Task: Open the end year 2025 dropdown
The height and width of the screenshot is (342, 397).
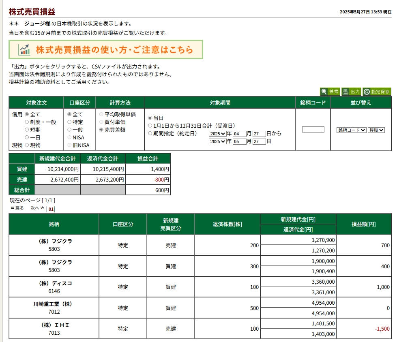Action: click(x=217, y=141)
